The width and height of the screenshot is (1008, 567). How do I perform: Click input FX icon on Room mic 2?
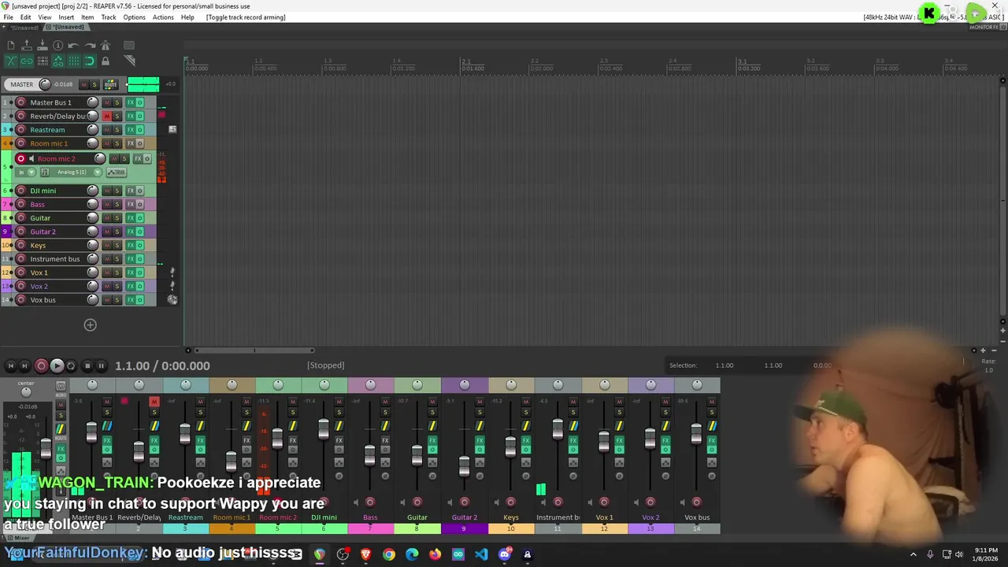45,172
